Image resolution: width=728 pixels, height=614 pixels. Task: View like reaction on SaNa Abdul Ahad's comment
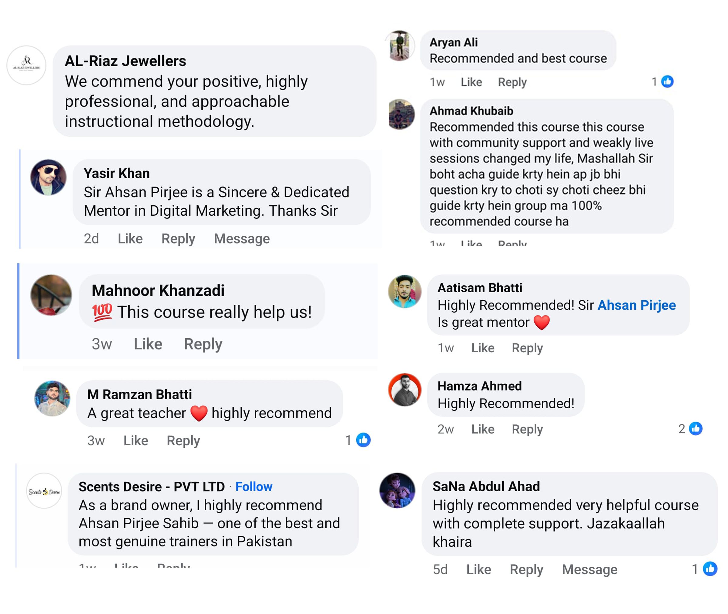[710, 569]
